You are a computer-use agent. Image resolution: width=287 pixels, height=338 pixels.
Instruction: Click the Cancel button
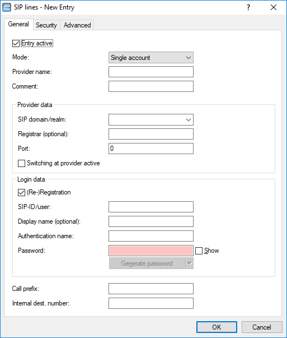(x=262, y=327)
